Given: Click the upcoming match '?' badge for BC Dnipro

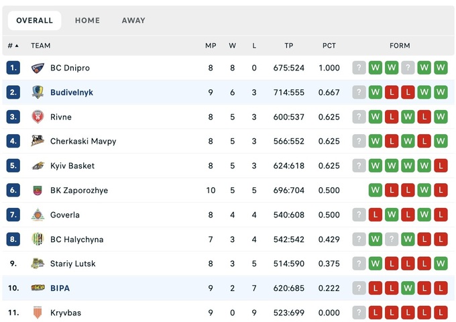Looking at the screenshot, I should coord(359,68).
